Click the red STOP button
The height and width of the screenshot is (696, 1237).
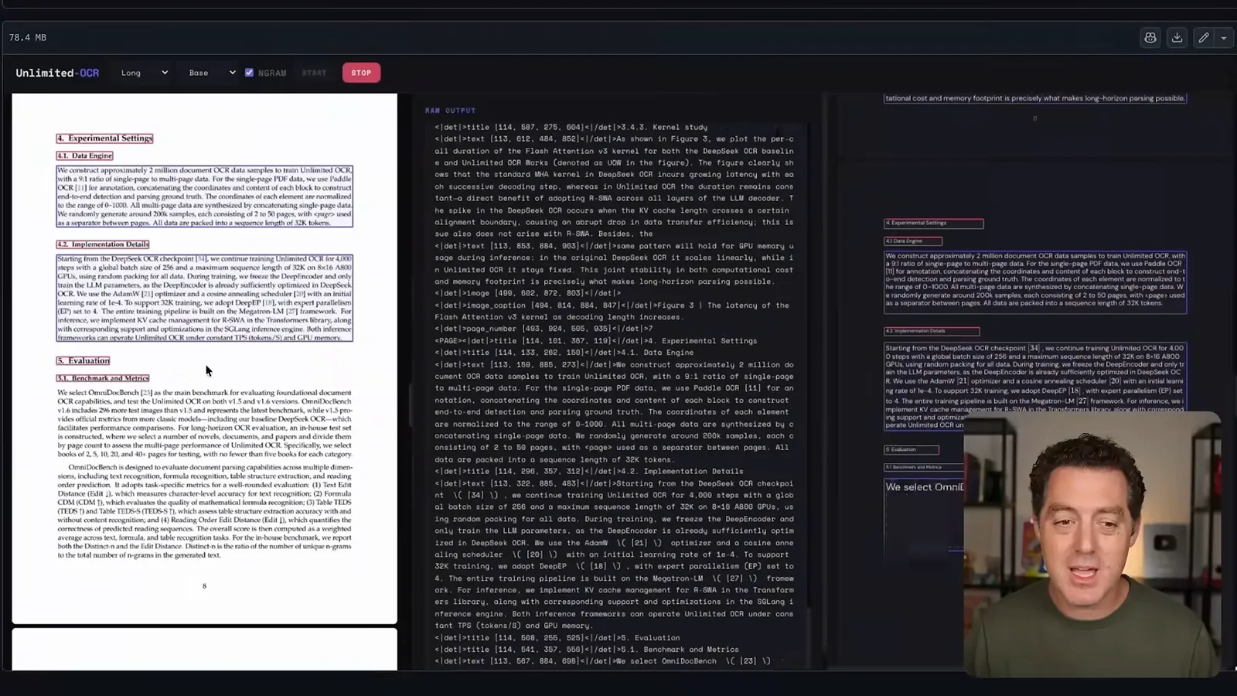tap(361, 73)
